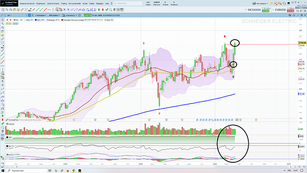
Task: Open the OBV panel label
Action: coord(9,137)
